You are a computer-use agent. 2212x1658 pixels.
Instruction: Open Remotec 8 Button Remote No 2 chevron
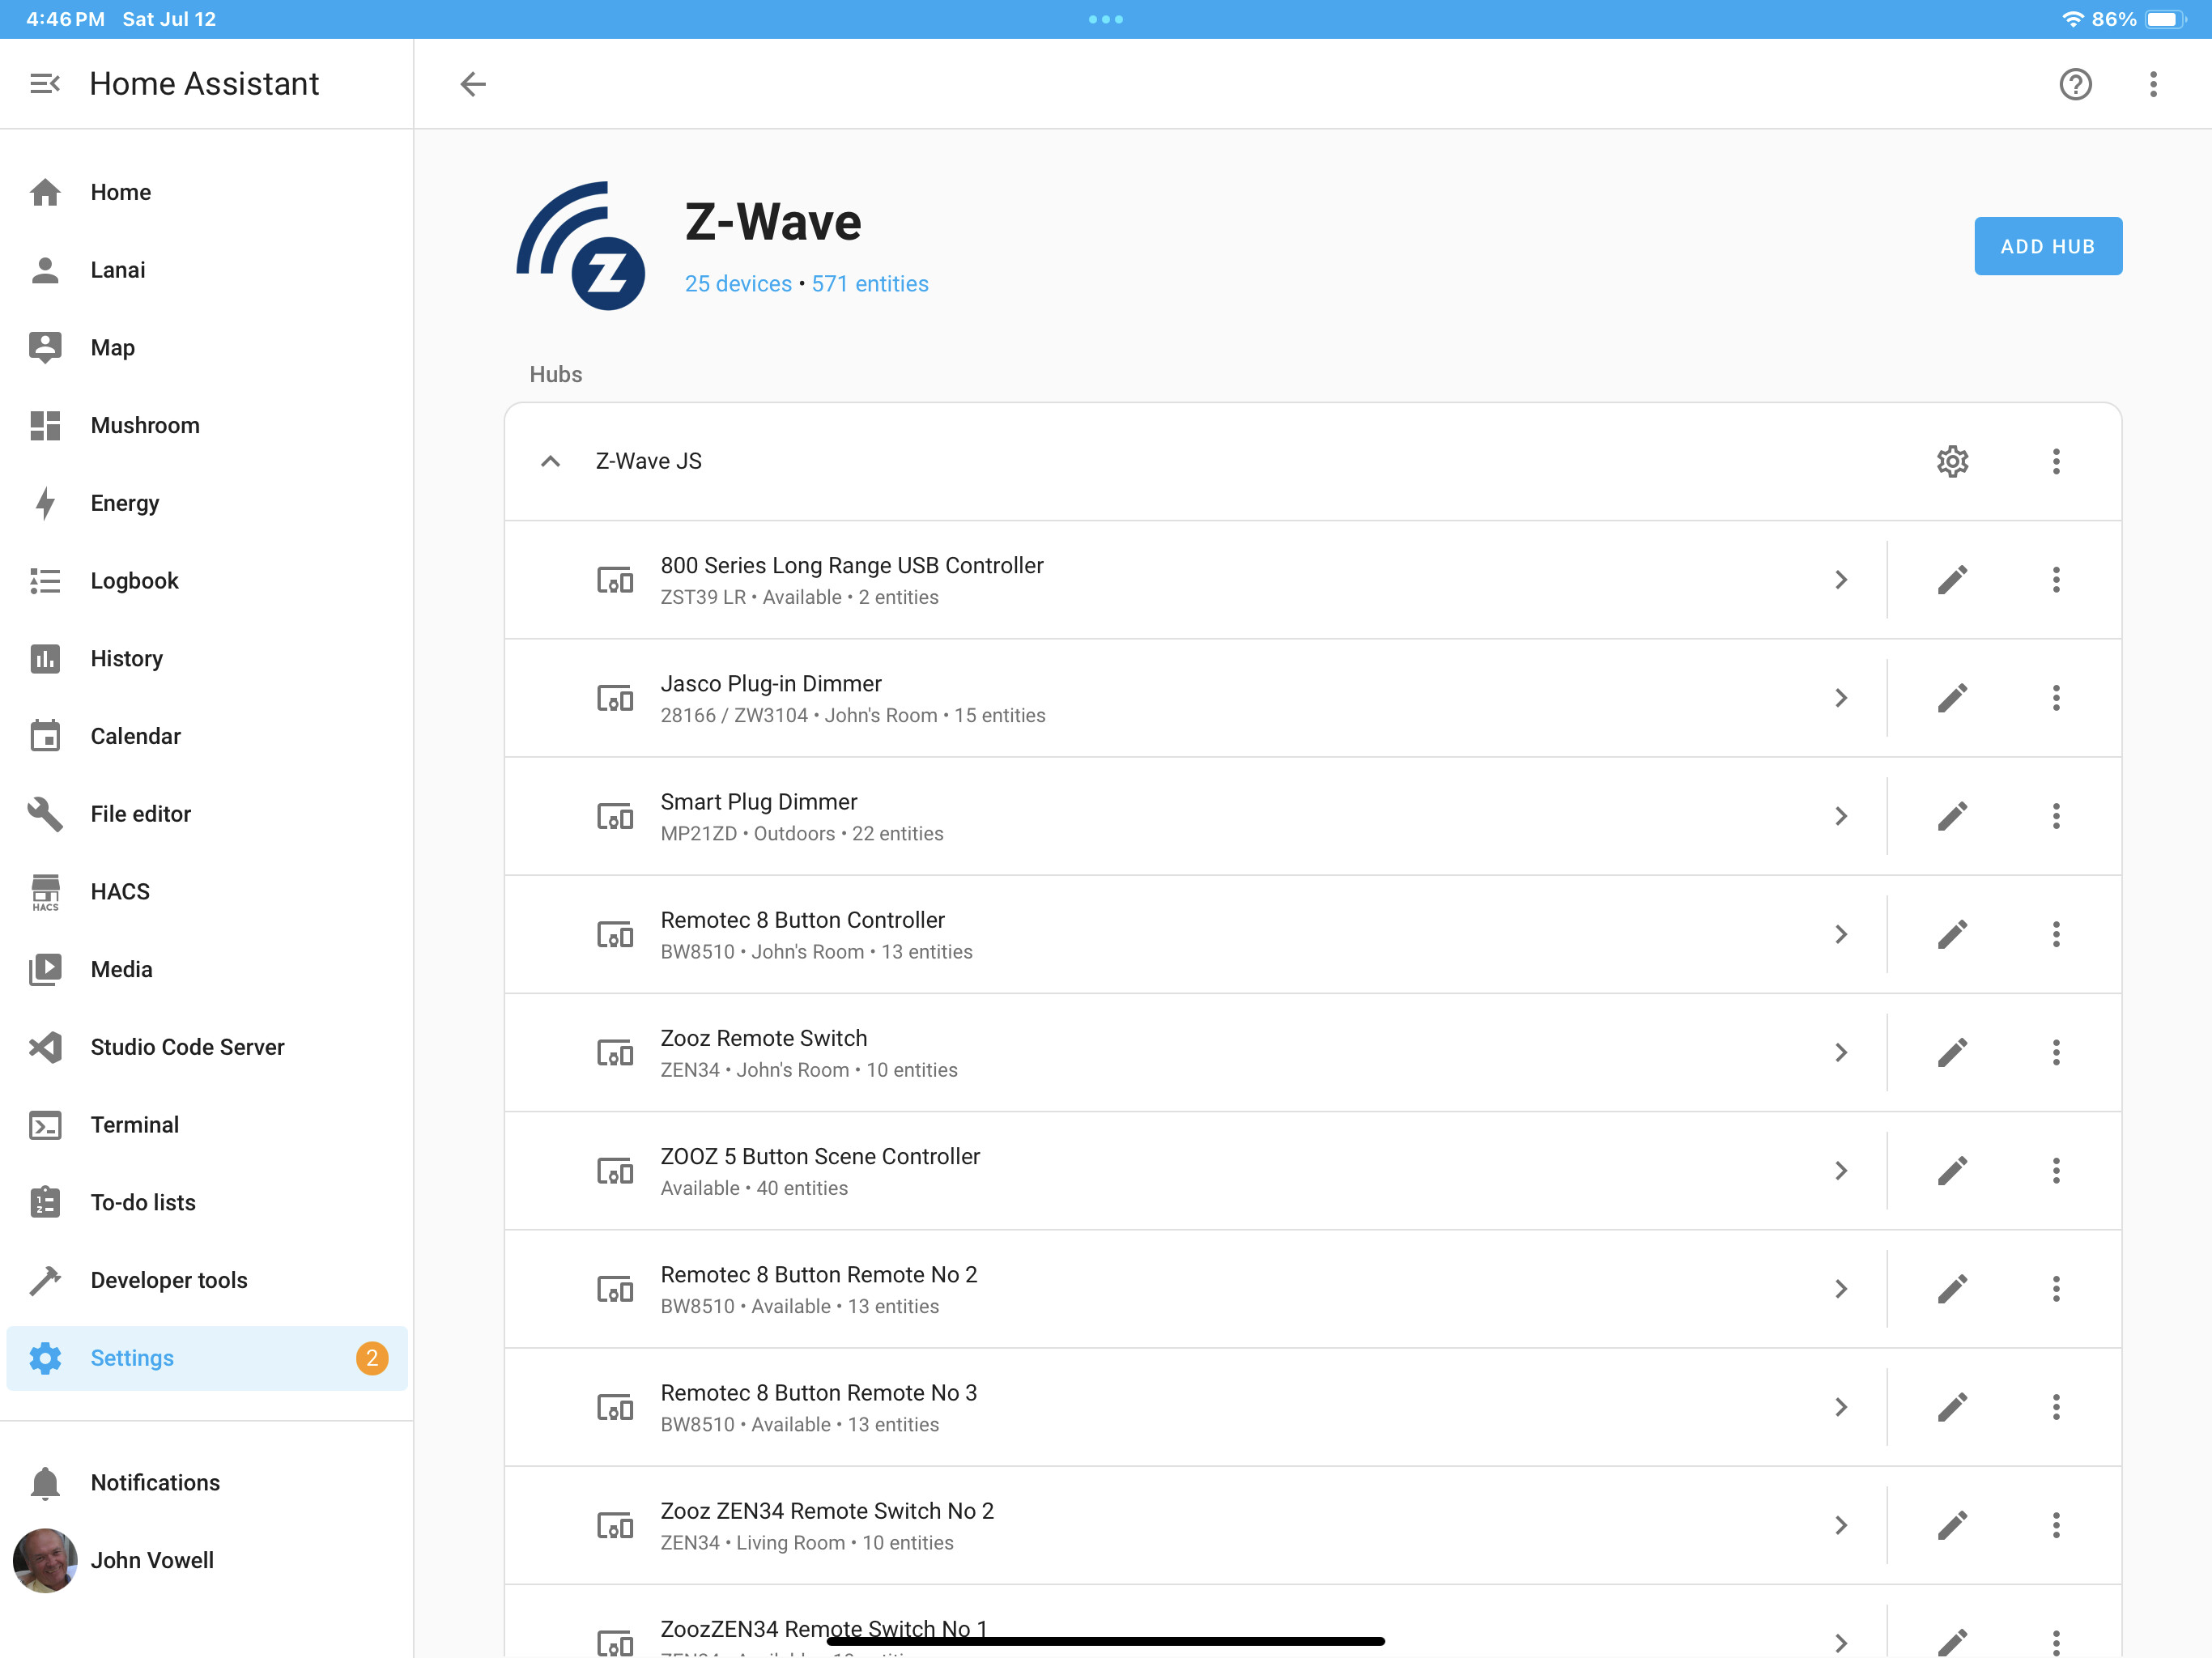(x=1840, y=1288)
